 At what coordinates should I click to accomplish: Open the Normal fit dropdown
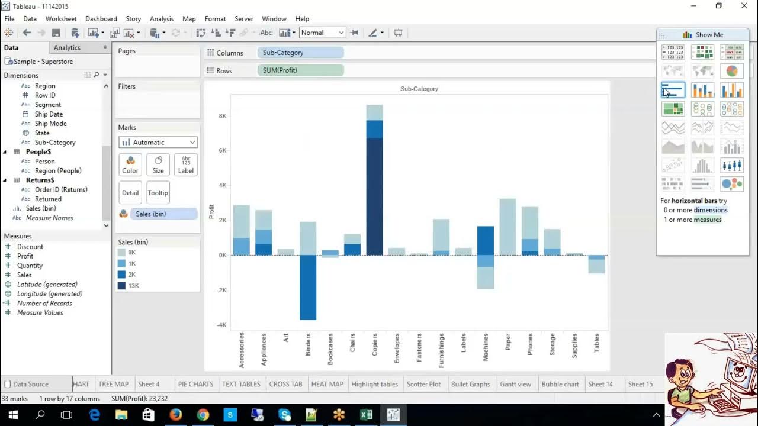pos(322,33)
